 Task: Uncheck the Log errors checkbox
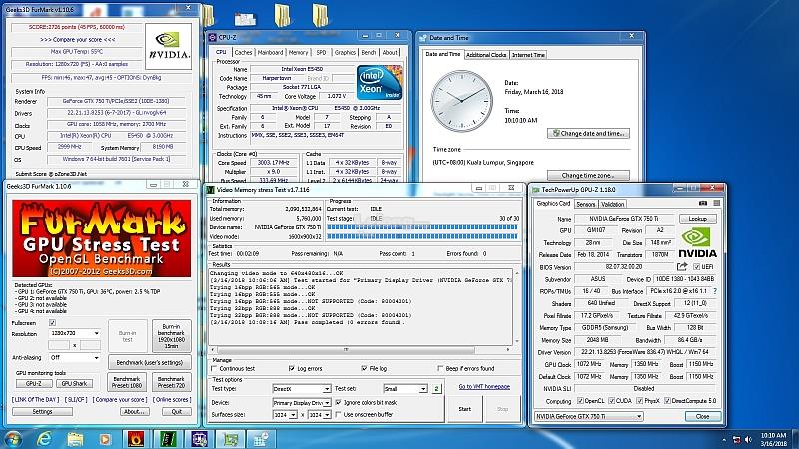292,368
